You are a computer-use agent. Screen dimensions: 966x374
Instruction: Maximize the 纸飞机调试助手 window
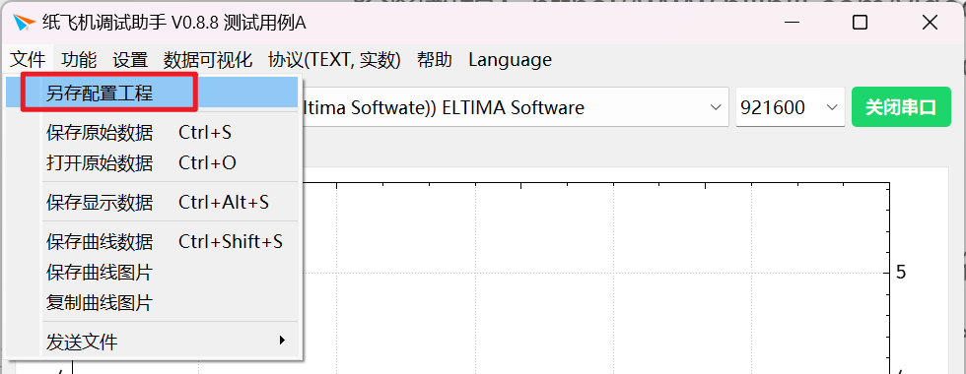pyautogui.click(x=860, y=24)
